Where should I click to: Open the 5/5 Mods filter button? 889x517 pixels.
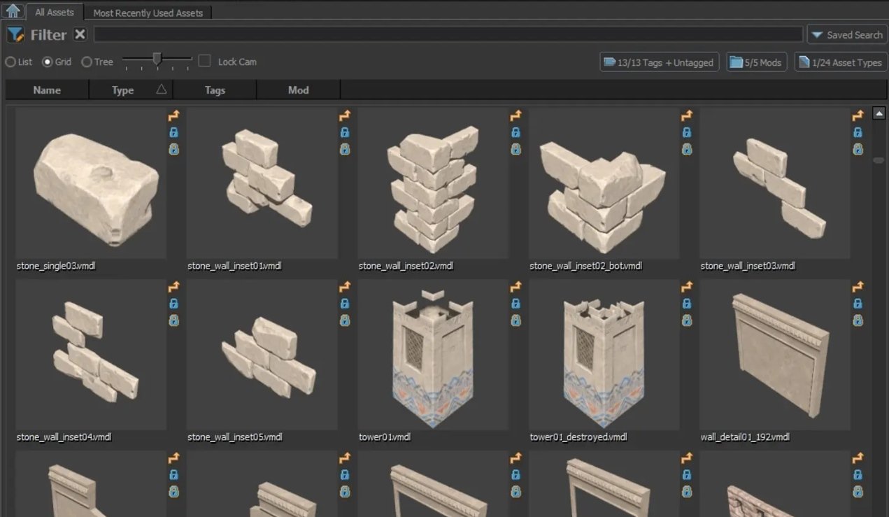tap(757, 62)
